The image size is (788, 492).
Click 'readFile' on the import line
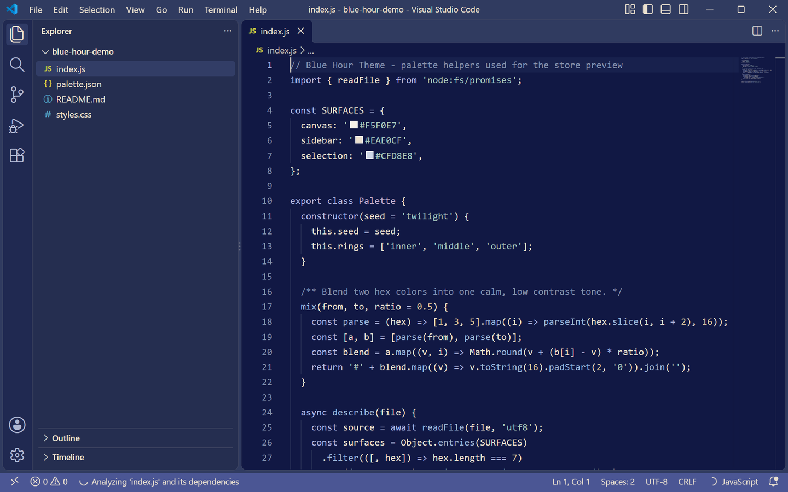point(358,80)
